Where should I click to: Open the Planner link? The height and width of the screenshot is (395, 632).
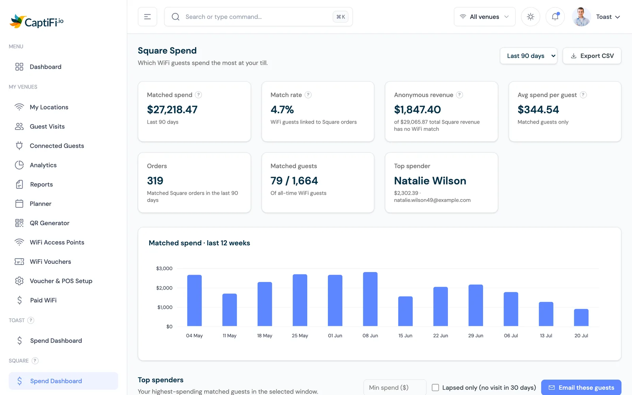pyautogui.click(x=63, y=204)
